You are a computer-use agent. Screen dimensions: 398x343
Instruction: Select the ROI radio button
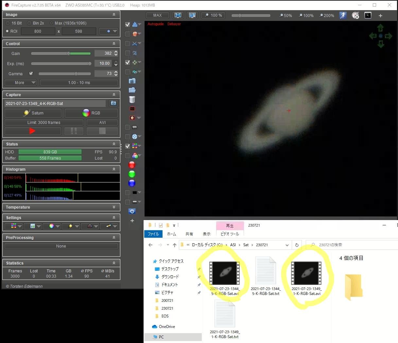(x=7, y=31)
